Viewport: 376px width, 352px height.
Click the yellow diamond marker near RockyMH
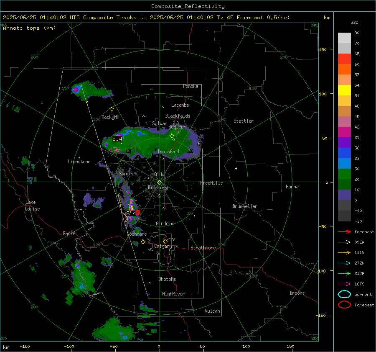pyautogui.click(x=112, y=109)
